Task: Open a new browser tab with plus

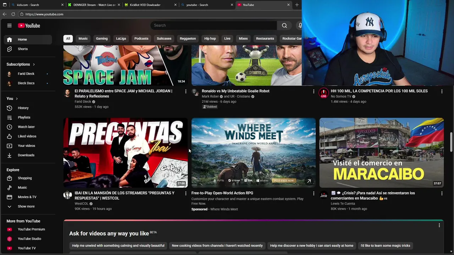Action: 297,5
